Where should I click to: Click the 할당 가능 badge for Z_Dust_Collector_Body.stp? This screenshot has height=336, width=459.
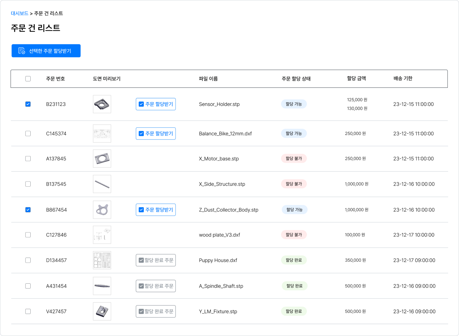click(x=295, y=210)
